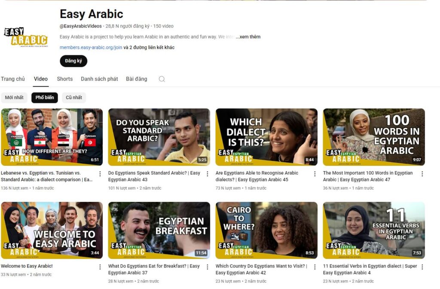Go to the Bài đăng tab
Image resolution: width=440 pixels, height=289 pixels.
(x=136, y=79)
